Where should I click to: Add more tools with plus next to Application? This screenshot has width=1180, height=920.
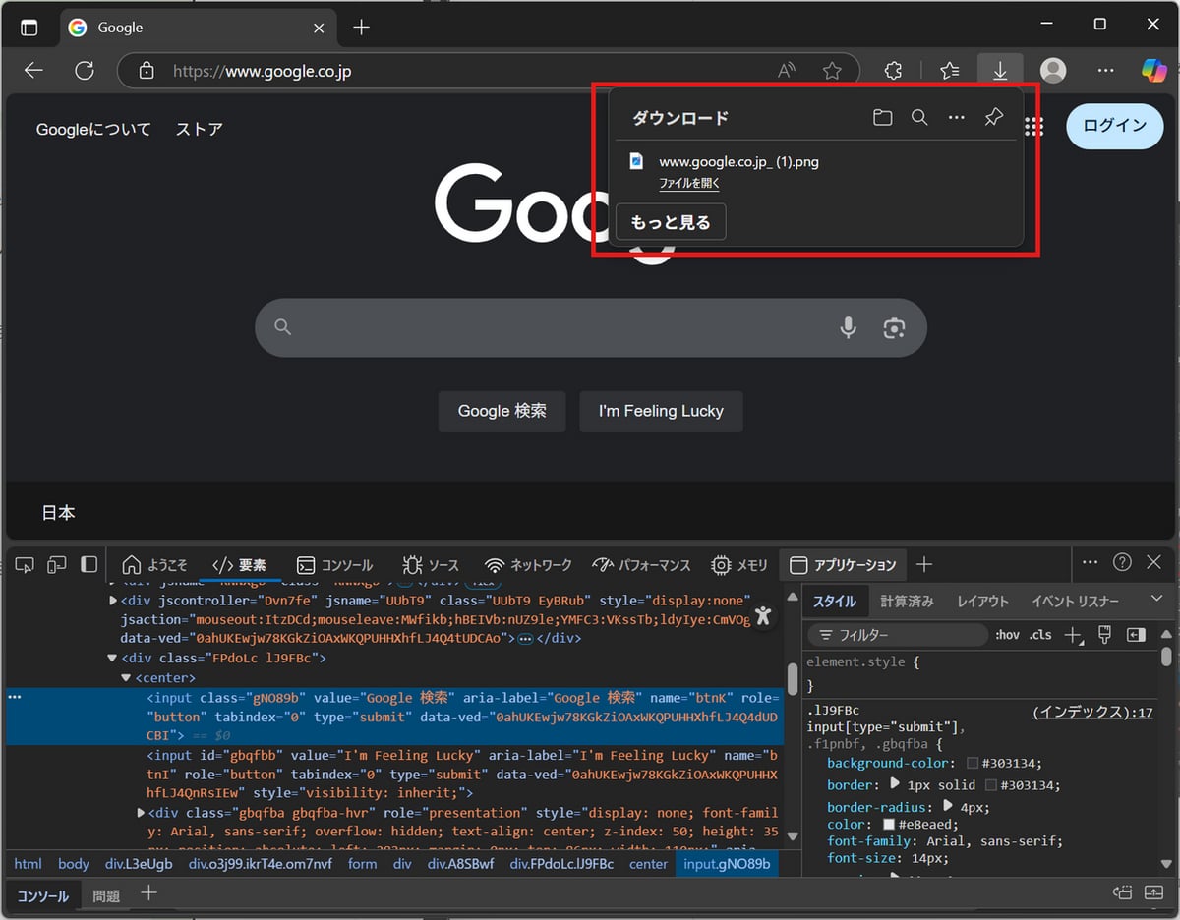point(923,564)
